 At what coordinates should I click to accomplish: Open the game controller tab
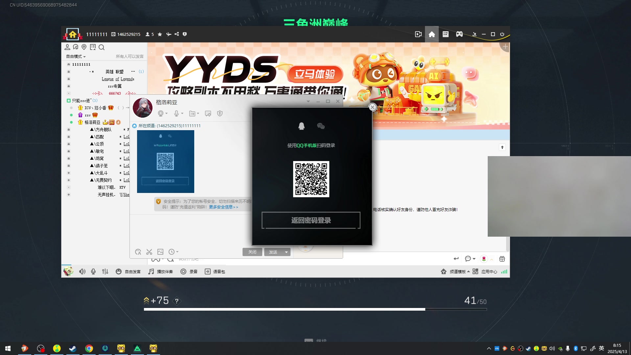pyautogui.click(x=459, y=34)
